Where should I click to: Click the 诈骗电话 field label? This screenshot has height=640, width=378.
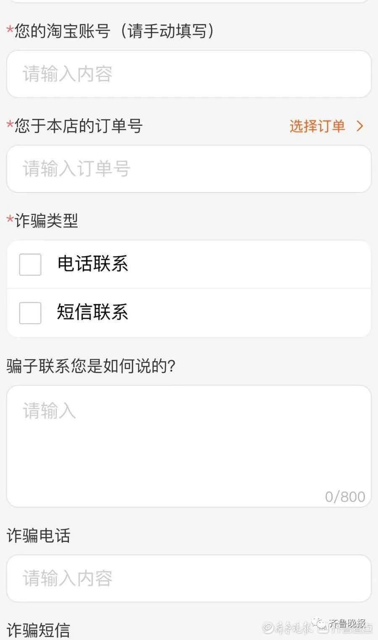pyautogui.click(x=39, y=535)
